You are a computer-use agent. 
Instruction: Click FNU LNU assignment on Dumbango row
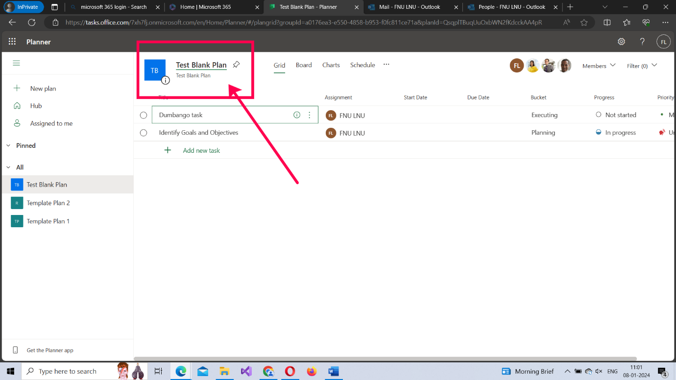tap(345, 116)
